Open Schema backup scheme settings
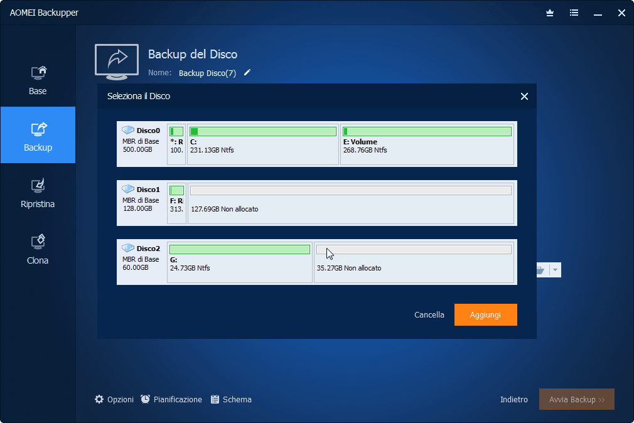The height and width of the screenshot is (423, 634). [x=231, y=400]
